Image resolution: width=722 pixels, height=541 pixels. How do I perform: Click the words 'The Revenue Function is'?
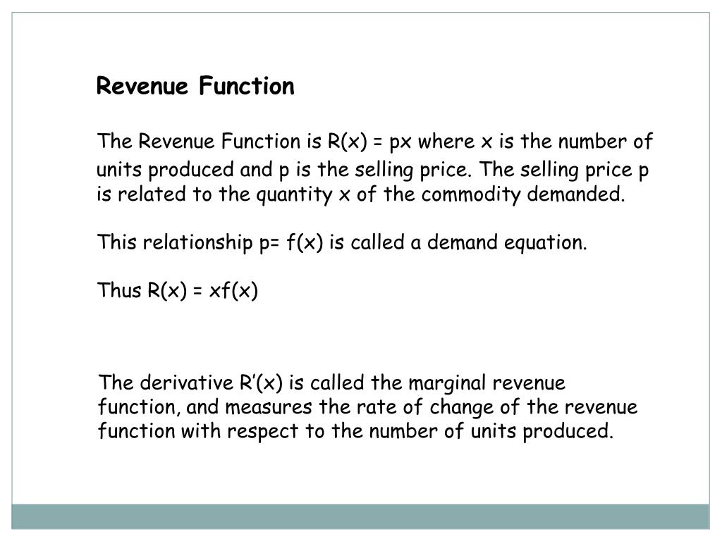click(x=209, y=141)
